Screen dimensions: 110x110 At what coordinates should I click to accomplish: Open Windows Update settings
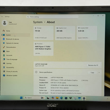[16, 75]
